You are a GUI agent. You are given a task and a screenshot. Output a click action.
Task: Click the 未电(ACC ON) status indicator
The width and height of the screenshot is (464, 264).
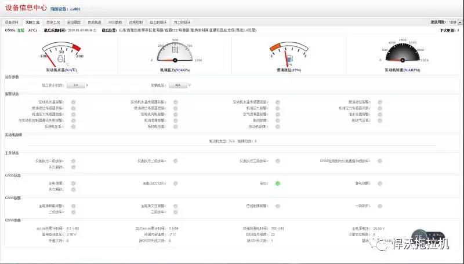click(175, 184)
